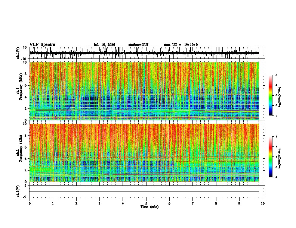Click the time axis tick label "5"
This screenshot has height=228, width=296.
pyautogui.click(x=146, y=203)
